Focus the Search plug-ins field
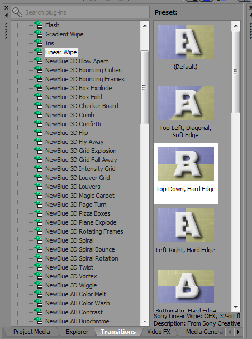 click(80, 12)
